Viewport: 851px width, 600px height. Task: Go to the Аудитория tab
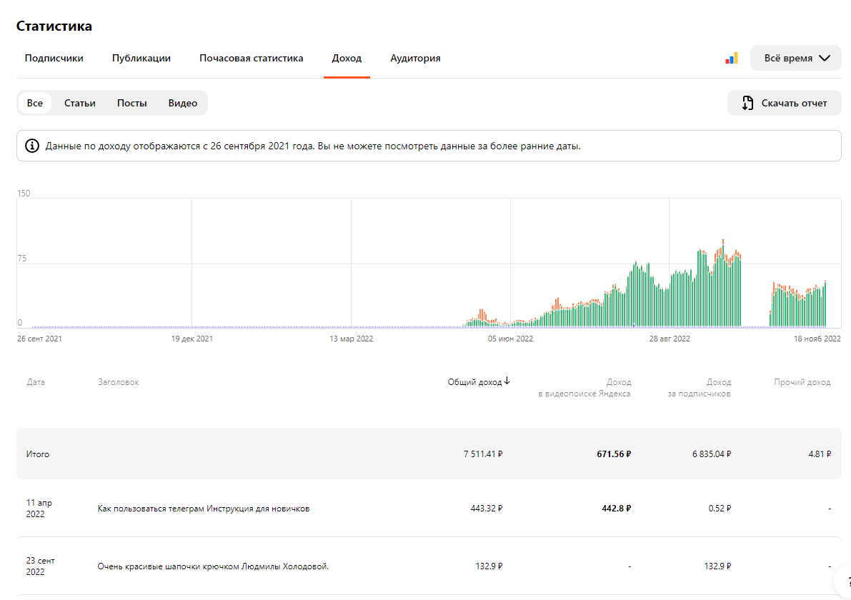tap(415, 58)
